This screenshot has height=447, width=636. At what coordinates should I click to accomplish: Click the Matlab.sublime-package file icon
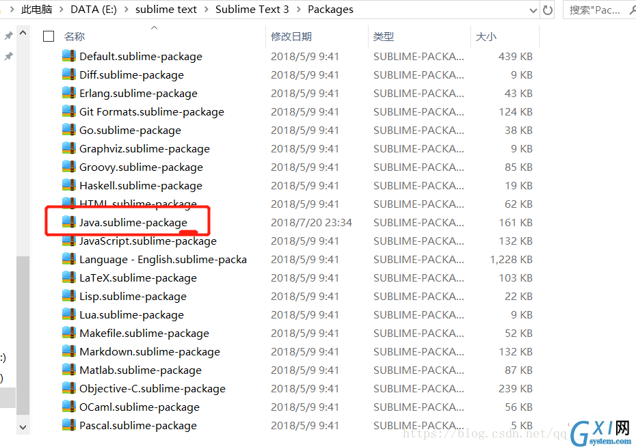coord(69,370)
